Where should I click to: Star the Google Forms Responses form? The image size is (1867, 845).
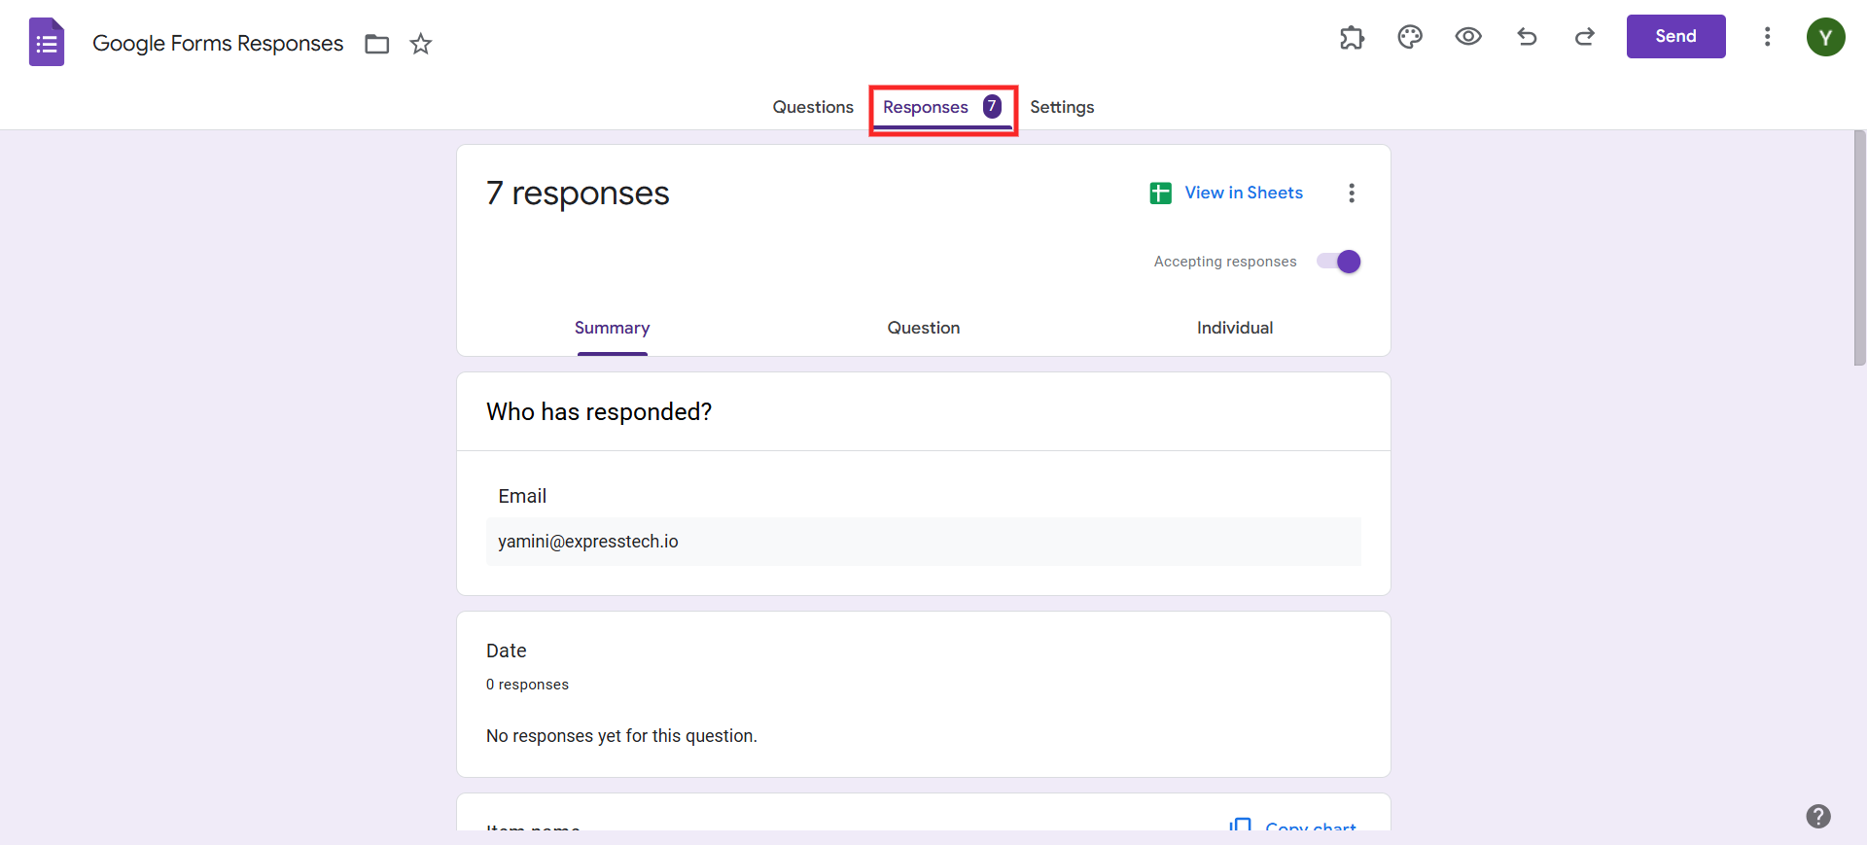[x=420, y=44]
